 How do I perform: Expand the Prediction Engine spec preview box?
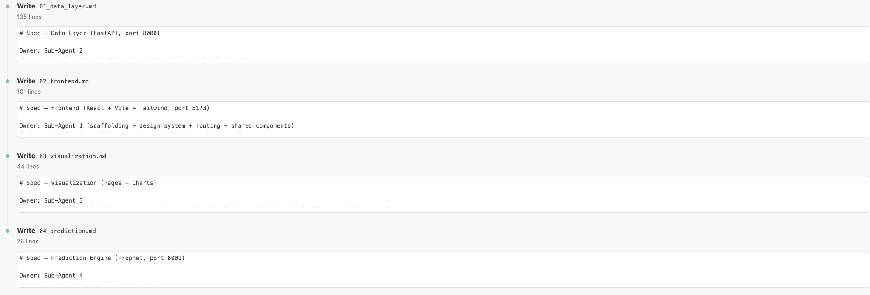coord(443,269)
